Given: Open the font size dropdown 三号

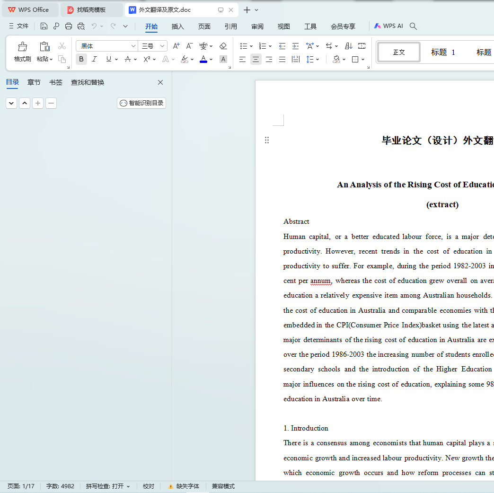Looking at the screenshot, I should click(x=162, y=46).
